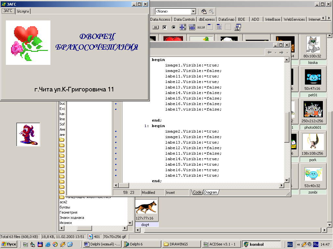This screenshot has width=333, height=249.
Task: Open DRAWINGS folder from taskbar
Action: tap(181, 244)
